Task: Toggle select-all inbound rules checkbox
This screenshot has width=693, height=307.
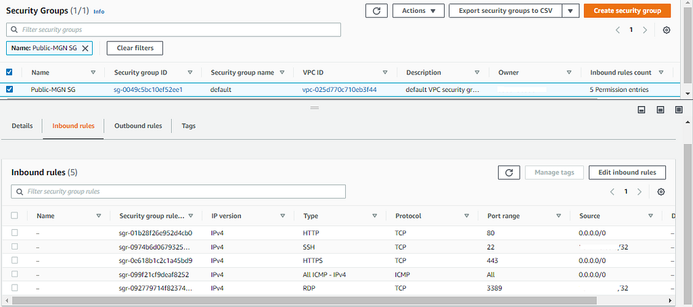Action: [x=15, y=216]
